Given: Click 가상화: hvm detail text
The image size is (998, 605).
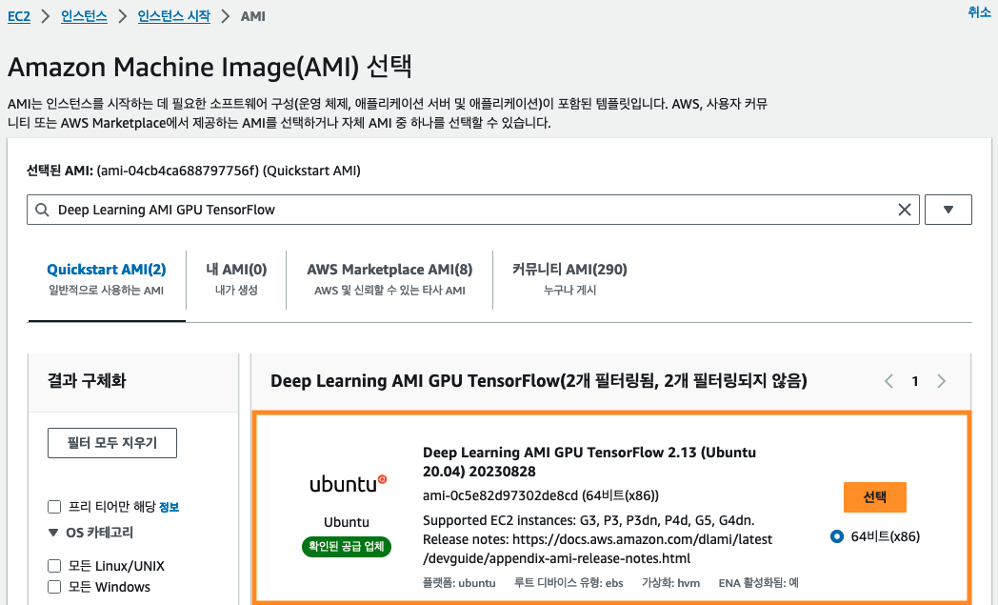Looking at the screenshot, I should (670, 583).
